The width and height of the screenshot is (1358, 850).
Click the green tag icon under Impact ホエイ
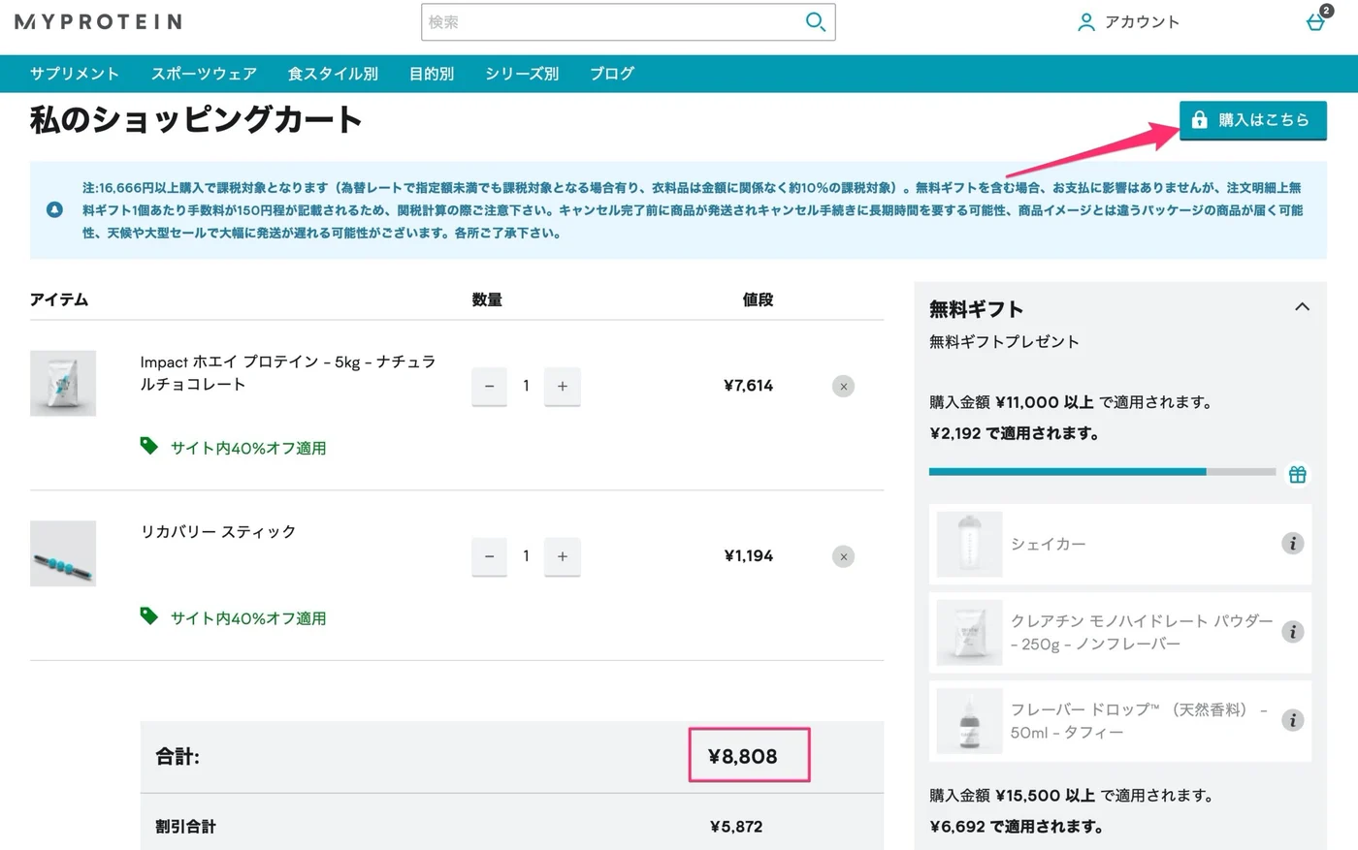tap(148, 446)
